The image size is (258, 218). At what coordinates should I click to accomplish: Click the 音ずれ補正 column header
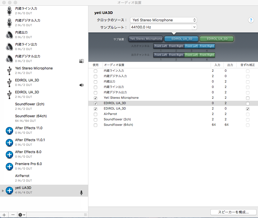[x=247, y=65]
